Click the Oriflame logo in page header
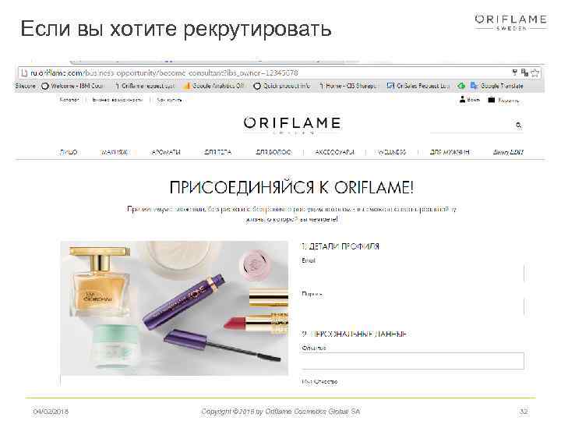 click(292, 125)
